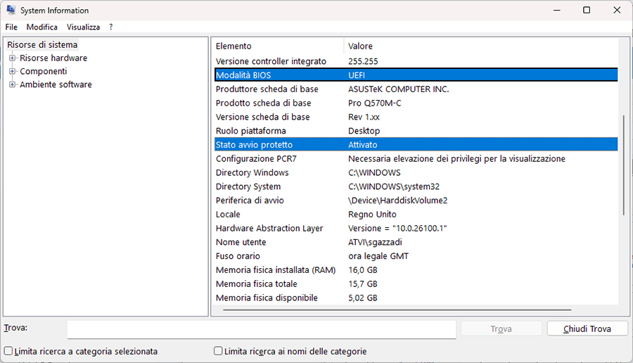Select Risorse di sistema root item
The image size is (633, 363).
pyautogui.click(x=42, y=45)
